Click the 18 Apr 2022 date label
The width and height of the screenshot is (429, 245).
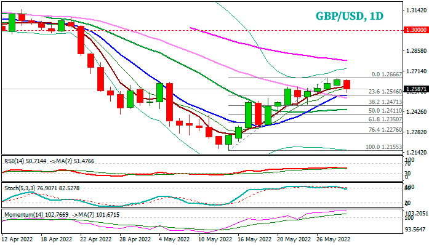(x=57, y=239)
